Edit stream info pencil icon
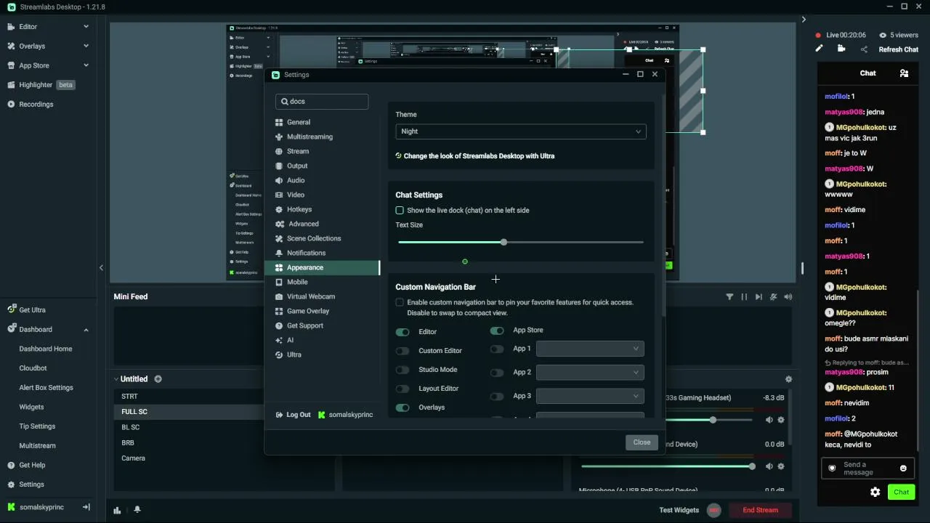This screenshot has height=523, width=930. (x=819, y=49)
